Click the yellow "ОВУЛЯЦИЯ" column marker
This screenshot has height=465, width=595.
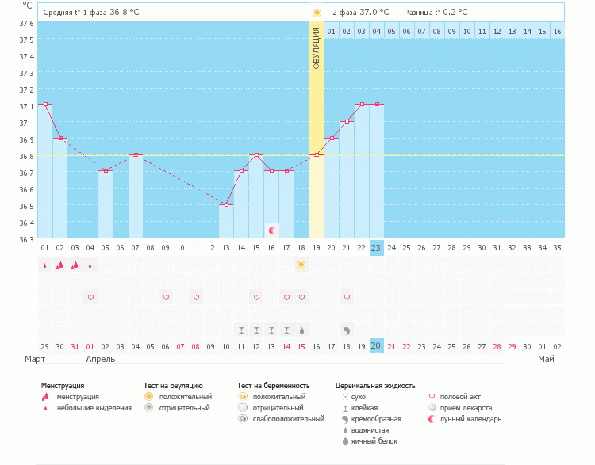click(x=316, y=131)
